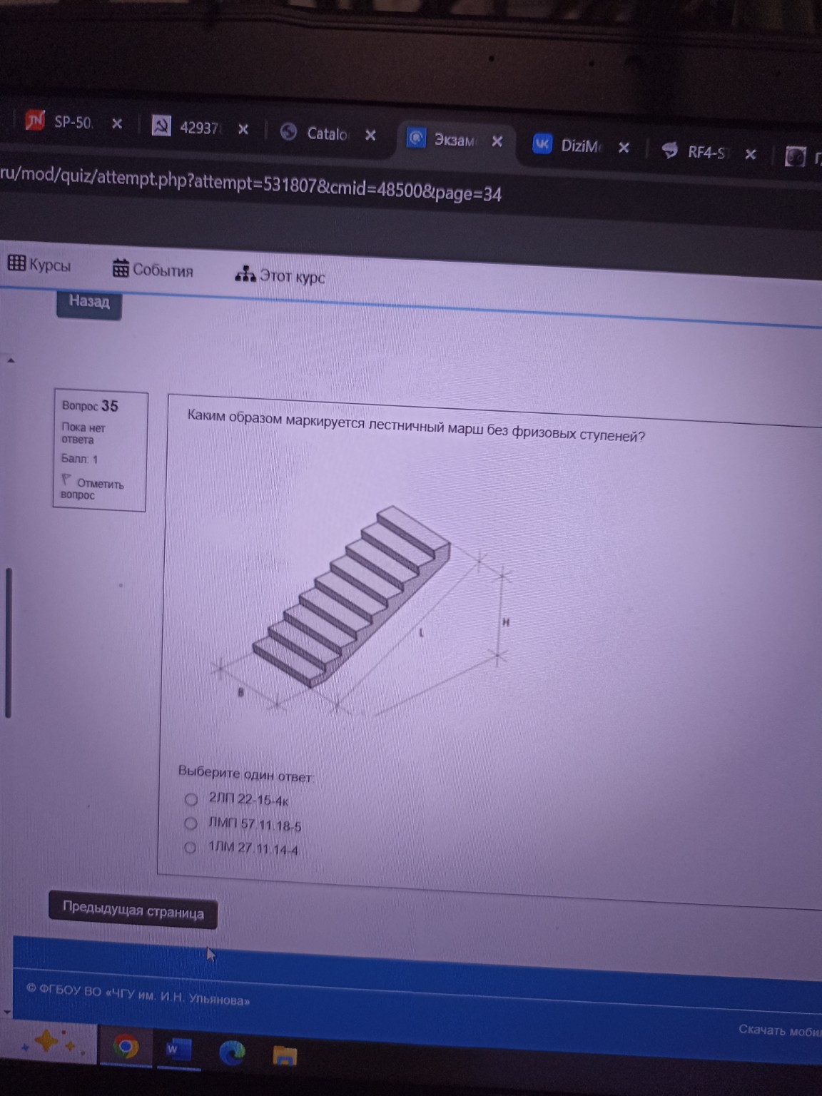This screenshot has height=1096, width=822.
Task: Open File Explorer folder icon
Action: (285, 1055)
